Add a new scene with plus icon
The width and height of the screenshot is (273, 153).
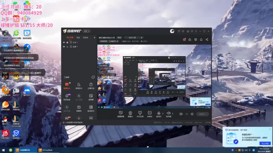(x=95, y=37)
